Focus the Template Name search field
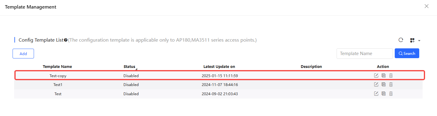The height and width of the screenshot is (116, 437). 365,53
